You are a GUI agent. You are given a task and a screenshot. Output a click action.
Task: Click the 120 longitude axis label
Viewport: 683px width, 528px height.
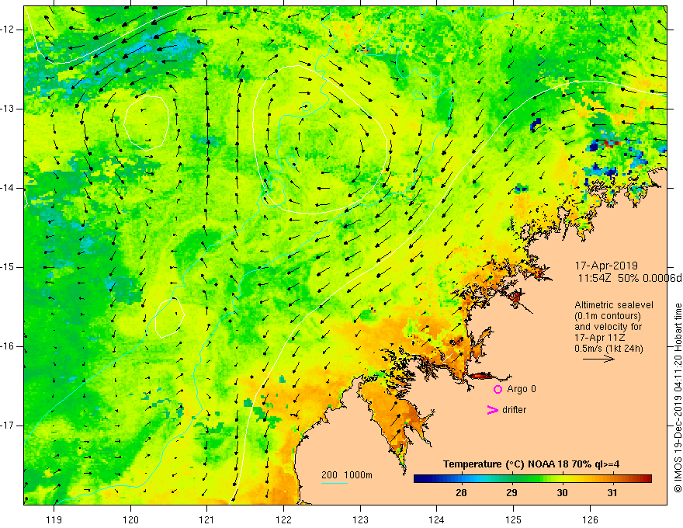[x=130, y=520]
